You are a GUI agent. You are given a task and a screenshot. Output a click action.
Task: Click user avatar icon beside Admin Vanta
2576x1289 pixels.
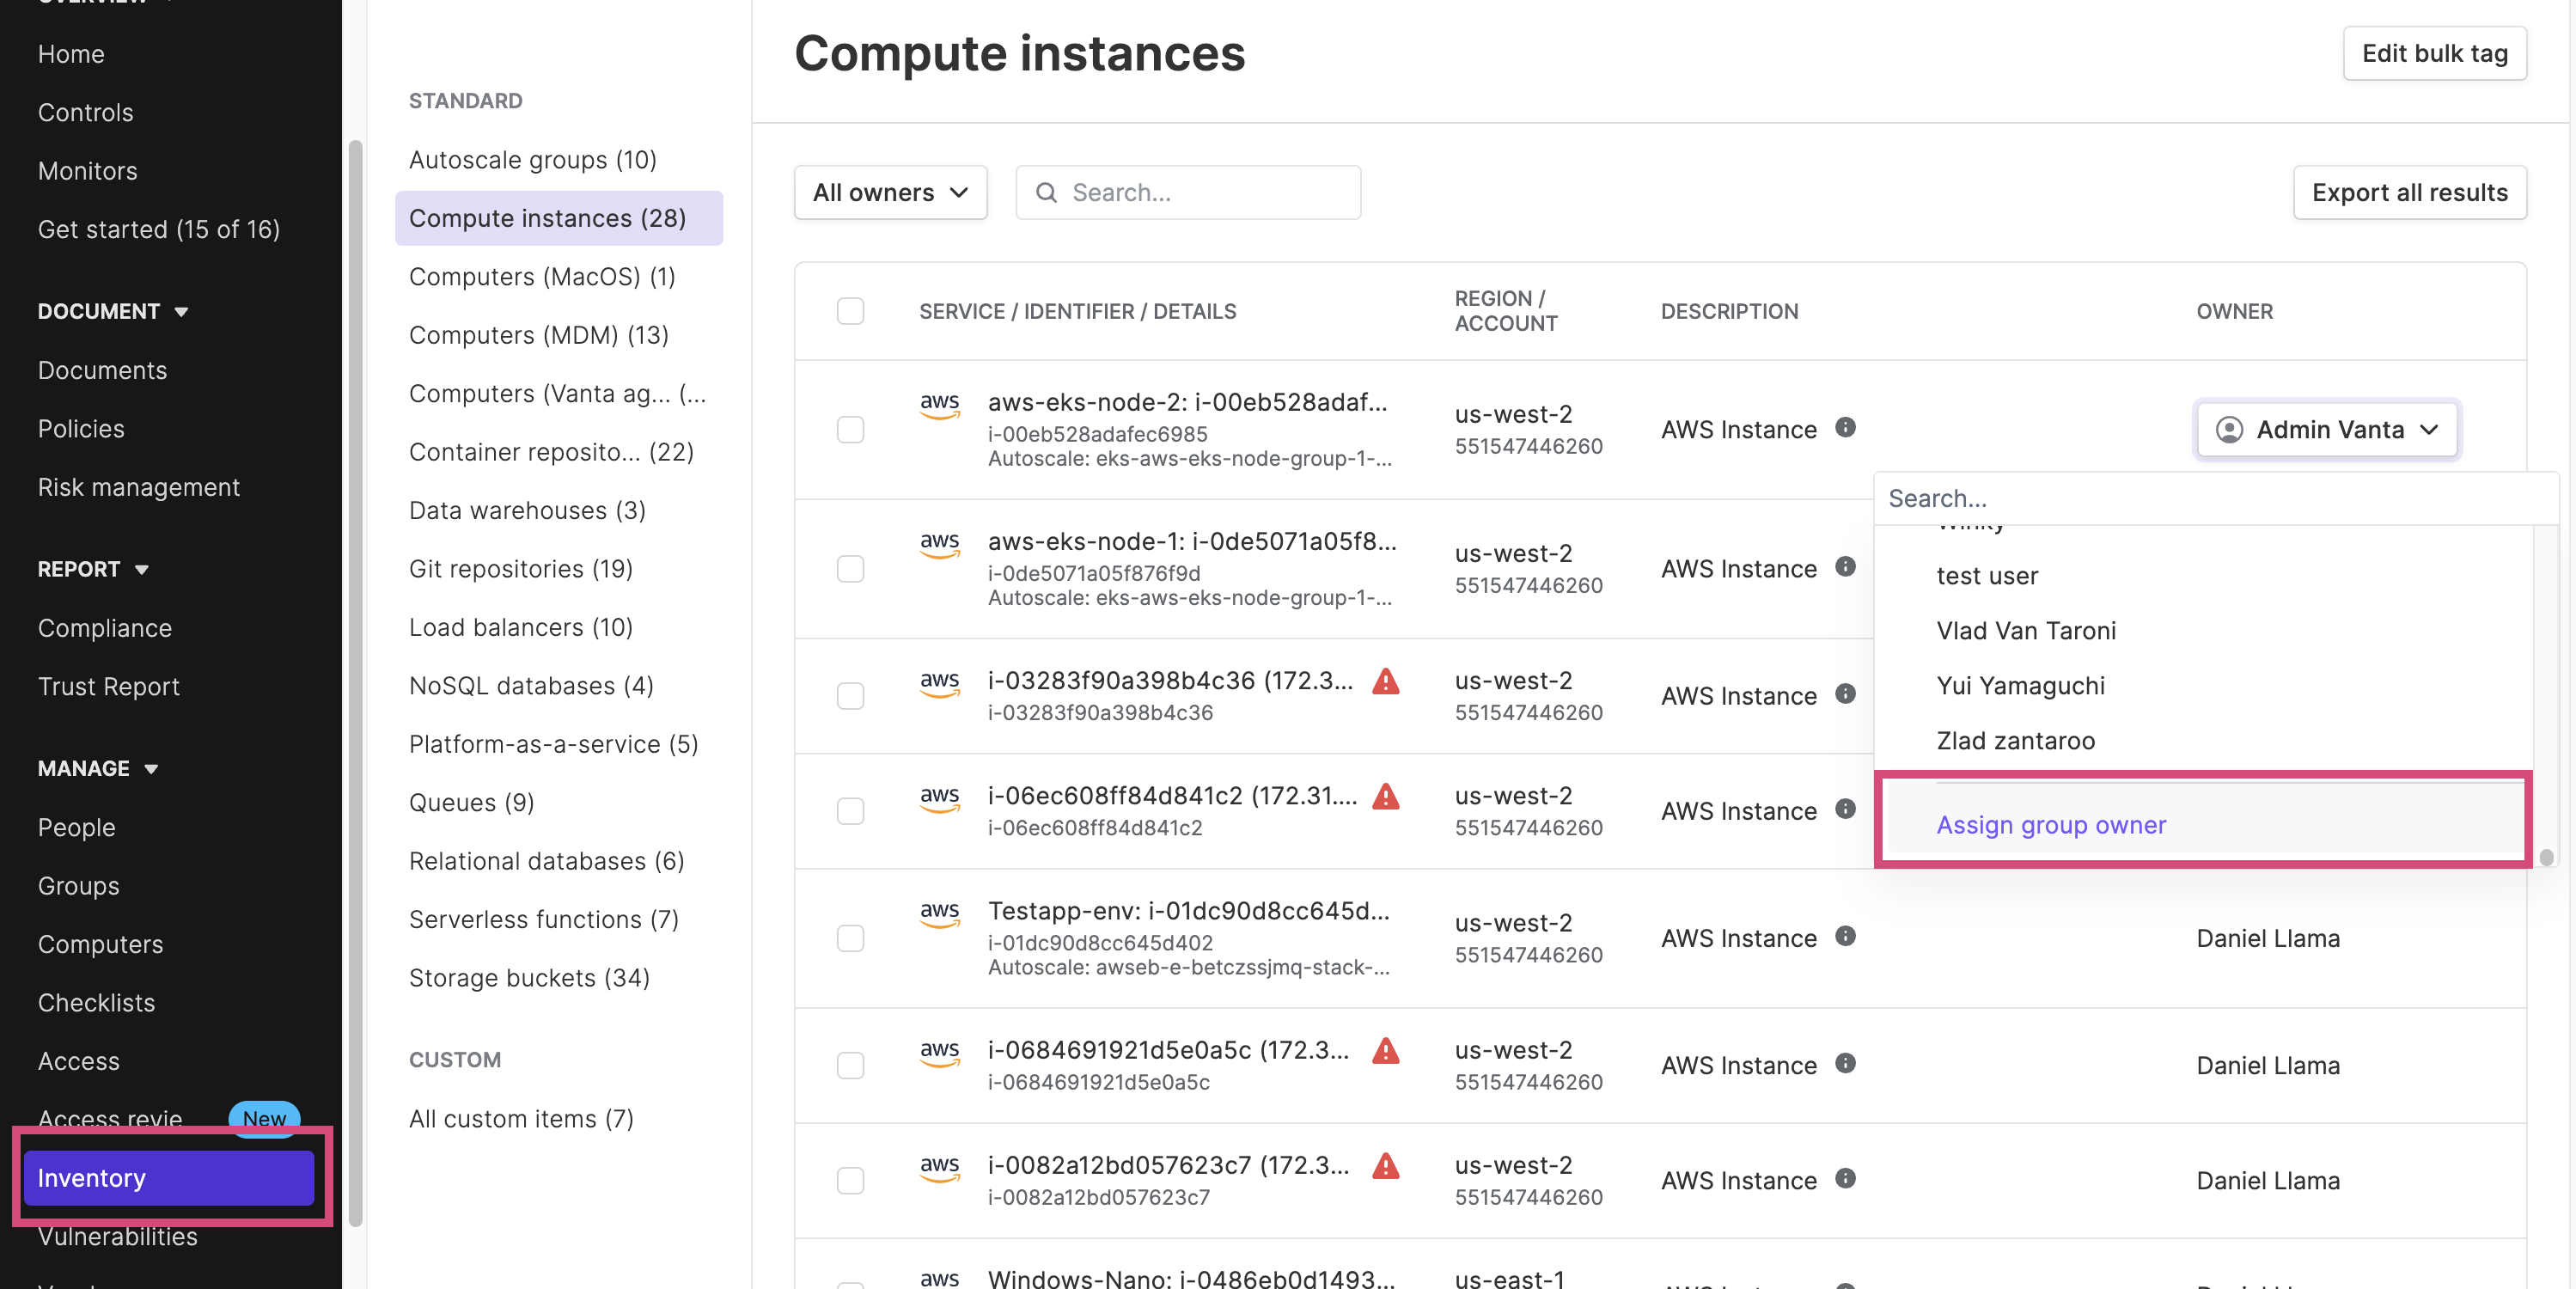pos(2229,429)
